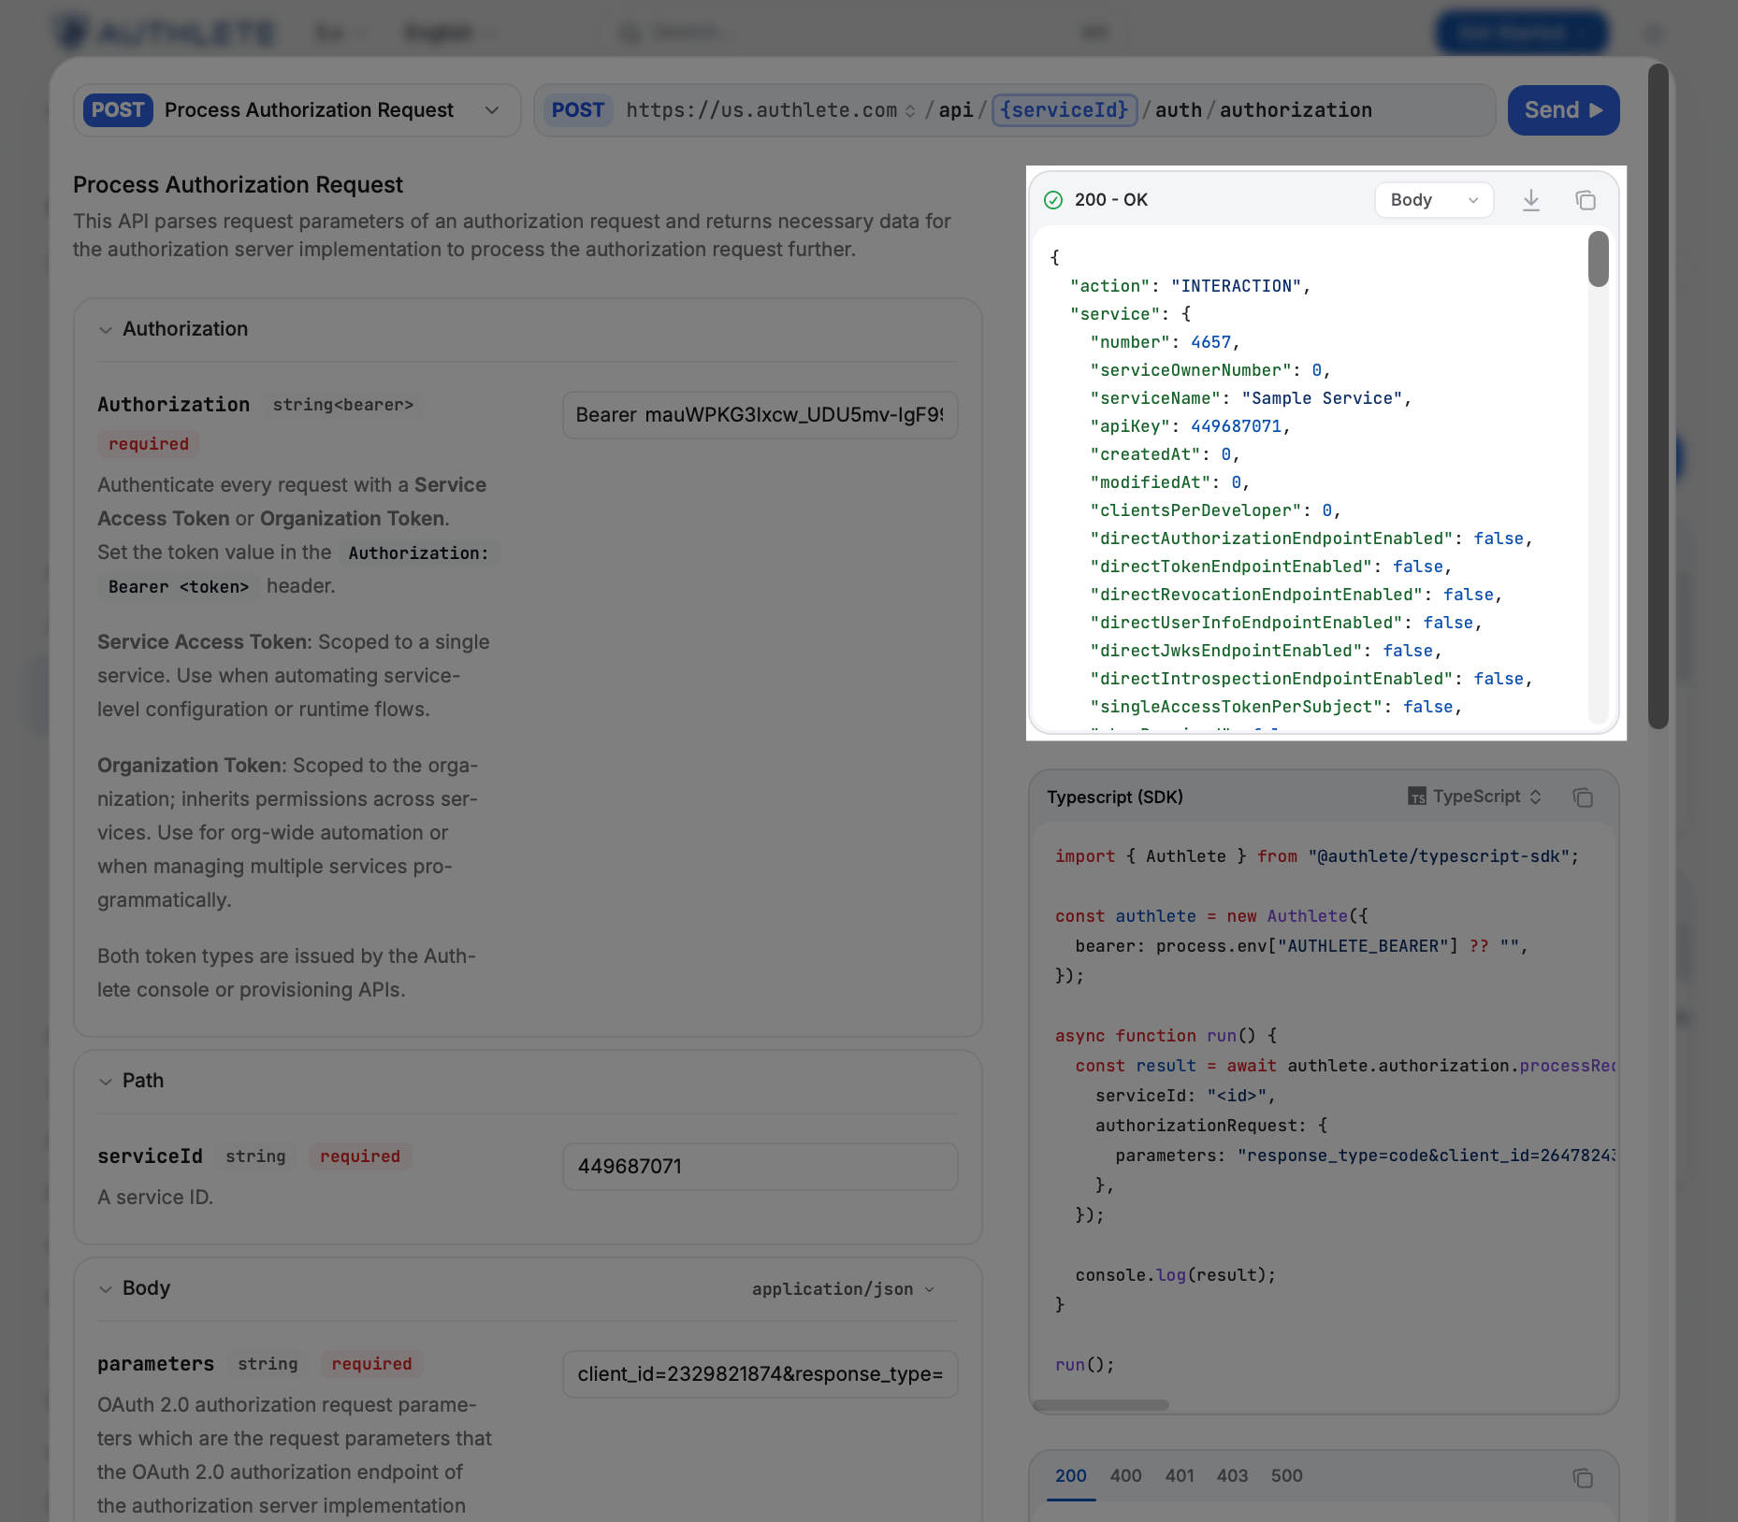Focus the Bearer token input field

(x=760, y=415)
